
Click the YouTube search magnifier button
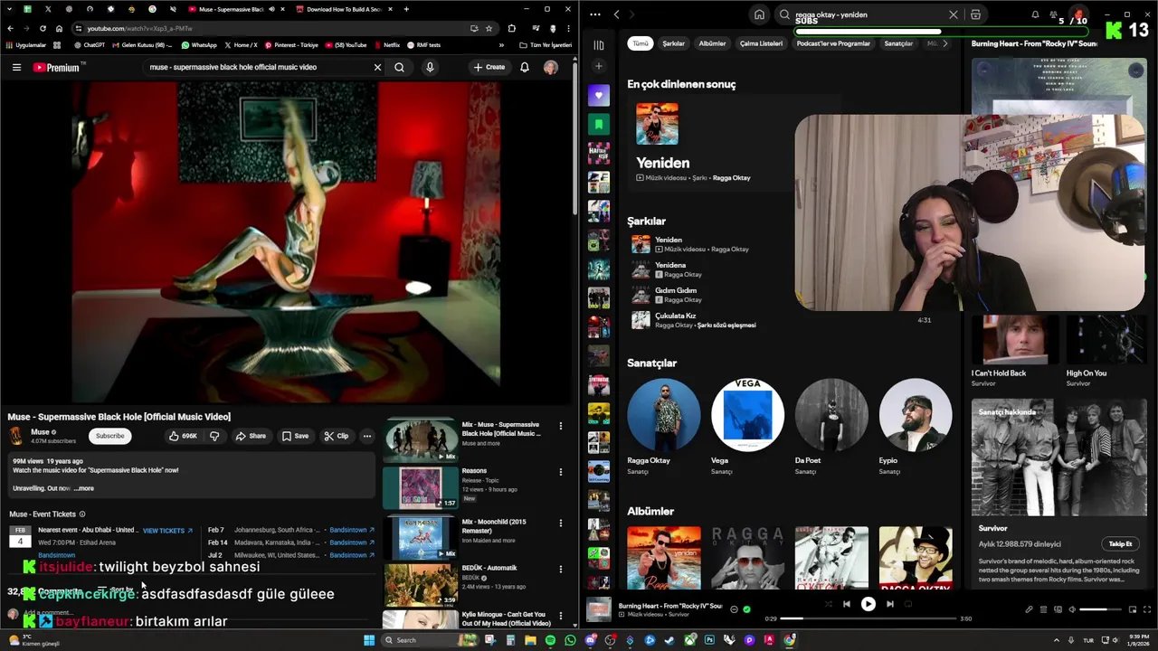pyautogui.click(x=399, y=67)
